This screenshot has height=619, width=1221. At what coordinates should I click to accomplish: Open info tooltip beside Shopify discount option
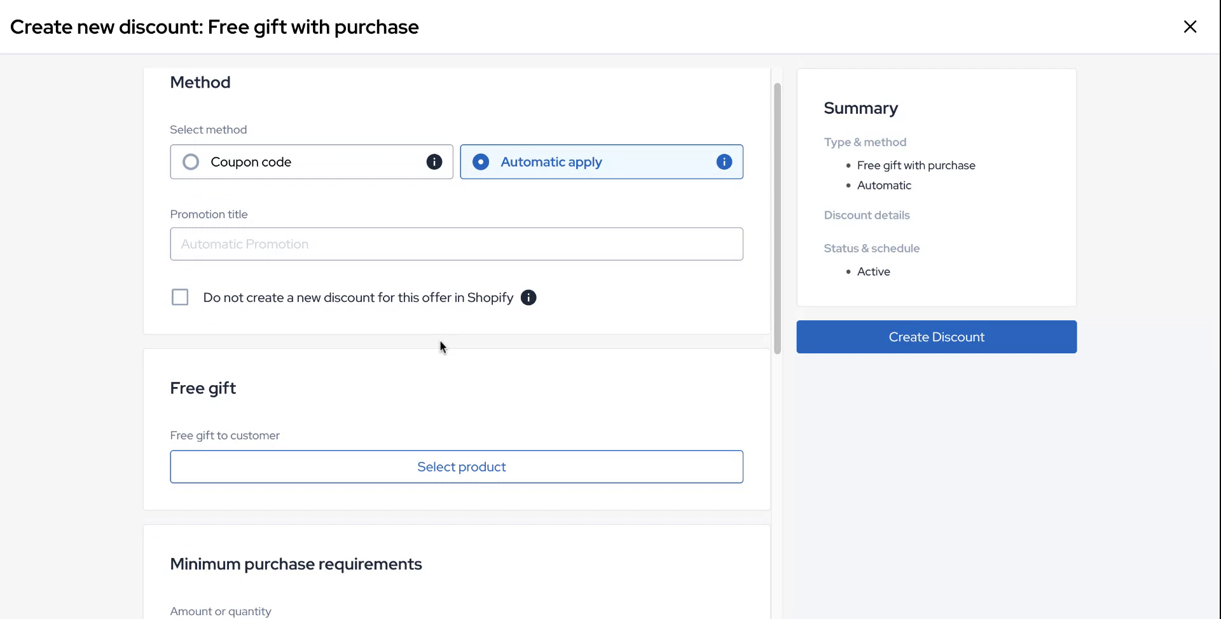pyautogui.click(x=528, y=297)
